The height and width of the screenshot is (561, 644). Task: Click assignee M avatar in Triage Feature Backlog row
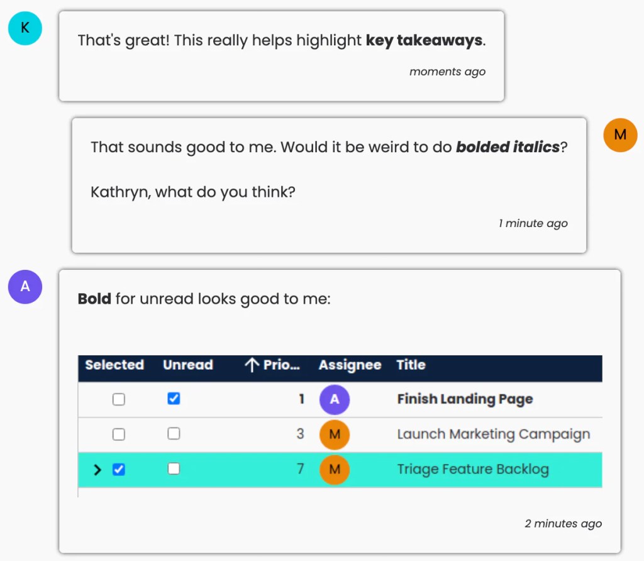coord(335,469)
